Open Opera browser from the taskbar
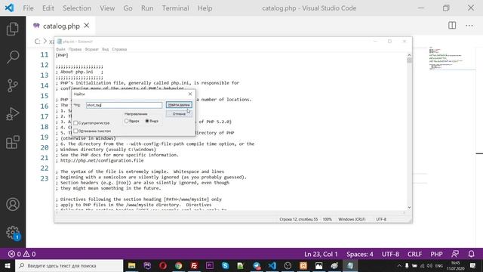The width and height of the screenshot is (483, 272). click(x=163, y=265)
